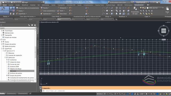Add new layout with plus button

[30, 93]
